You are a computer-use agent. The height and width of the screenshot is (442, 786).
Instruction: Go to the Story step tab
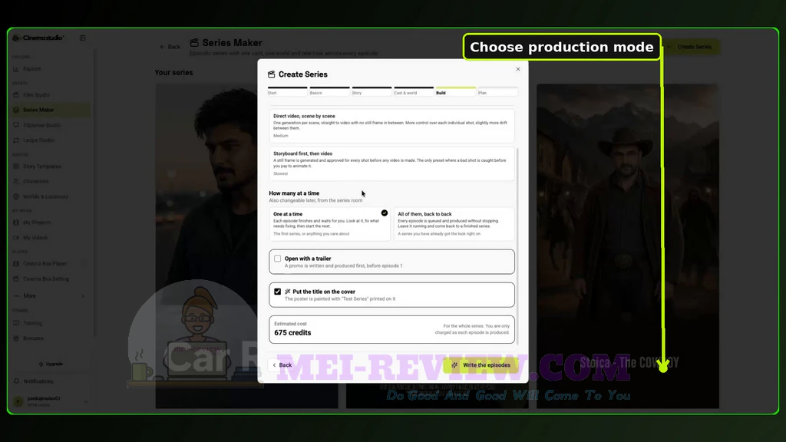pos(372,91)
